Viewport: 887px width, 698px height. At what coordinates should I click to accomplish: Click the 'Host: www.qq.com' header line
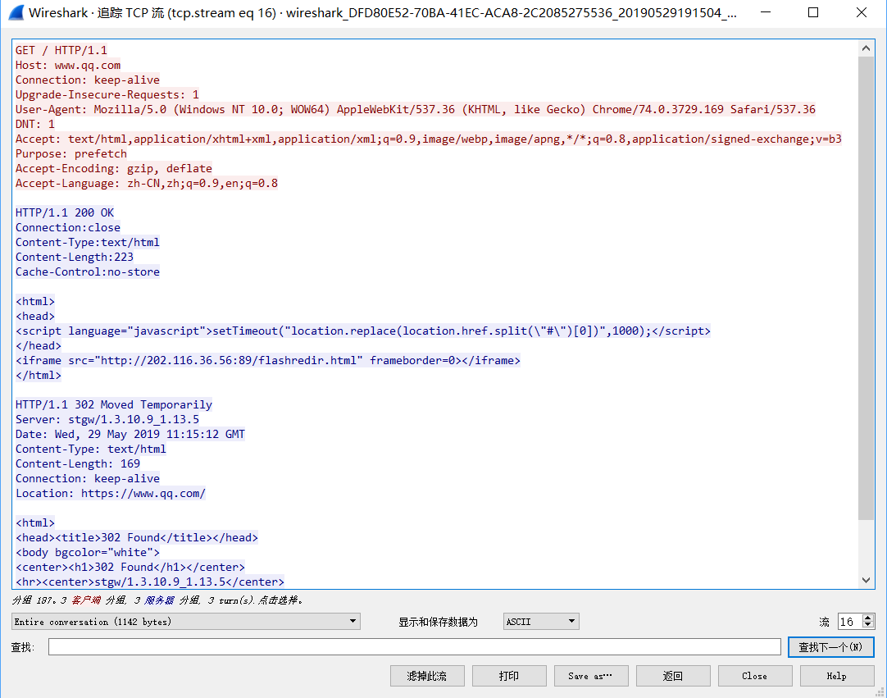[x=68, y=65]
